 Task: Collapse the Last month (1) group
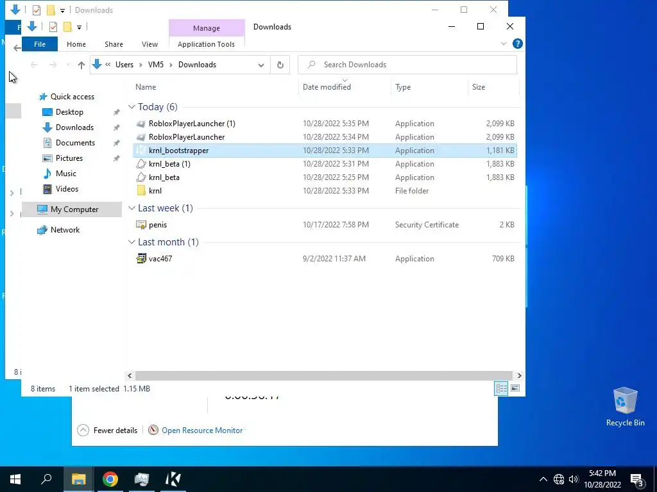click(132, 242)
